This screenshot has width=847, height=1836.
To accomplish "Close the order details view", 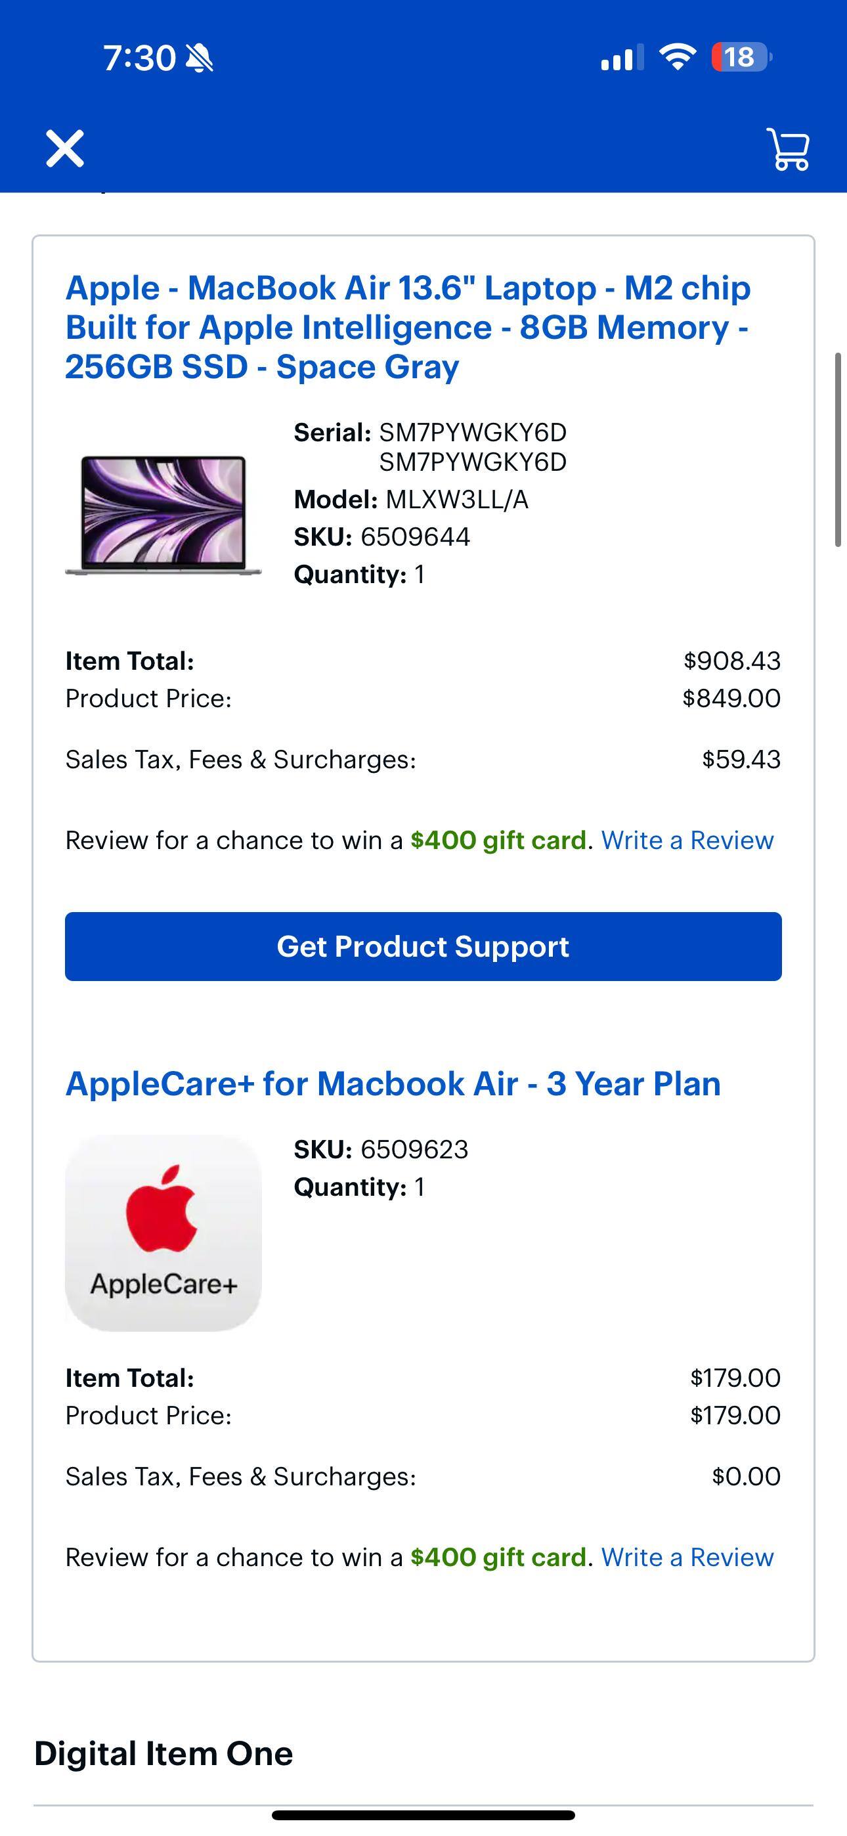I will coord(66,148).
